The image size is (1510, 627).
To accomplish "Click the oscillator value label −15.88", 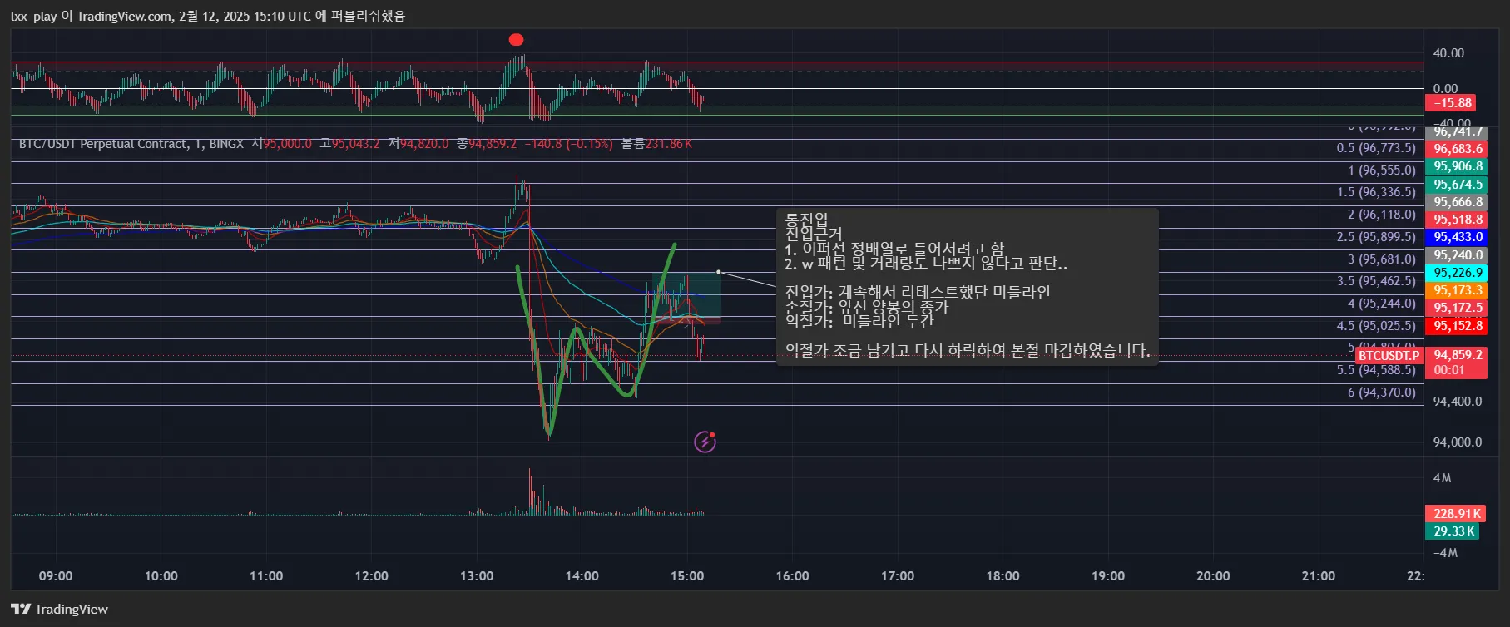I will coord(1451,103).
